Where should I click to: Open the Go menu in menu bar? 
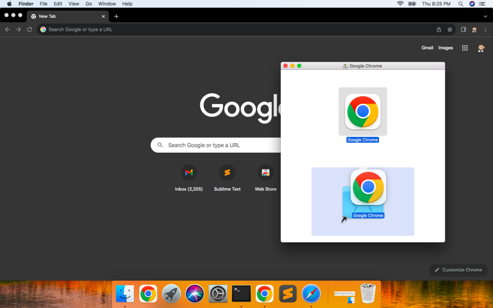tap(89, 4)
